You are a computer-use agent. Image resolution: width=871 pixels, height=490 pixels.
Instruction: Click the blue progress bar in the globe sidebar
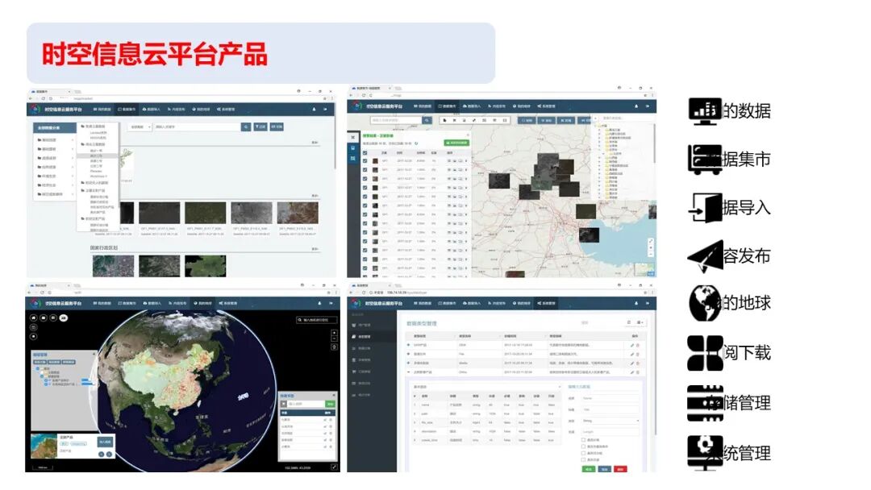click(86, 380)
